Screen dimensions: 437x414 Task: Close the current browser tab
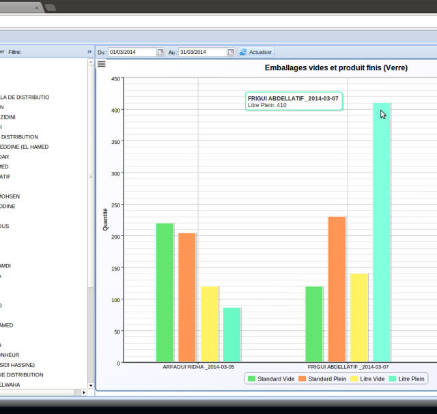click(37, 8)
